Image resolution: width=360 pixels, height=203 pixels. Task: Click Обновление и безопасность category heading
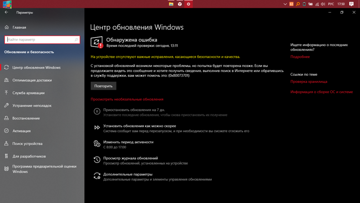[x=29, y=52]
